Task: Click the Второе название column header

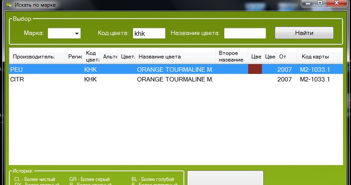Action: (232, 57)
